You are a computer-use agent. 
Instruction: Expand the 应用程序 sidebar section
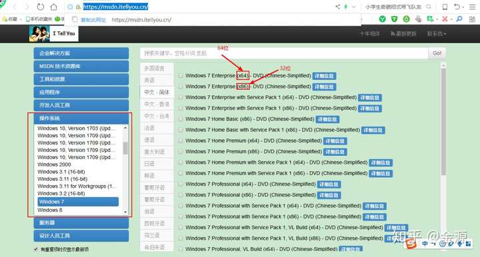click(x=81, y=93)
